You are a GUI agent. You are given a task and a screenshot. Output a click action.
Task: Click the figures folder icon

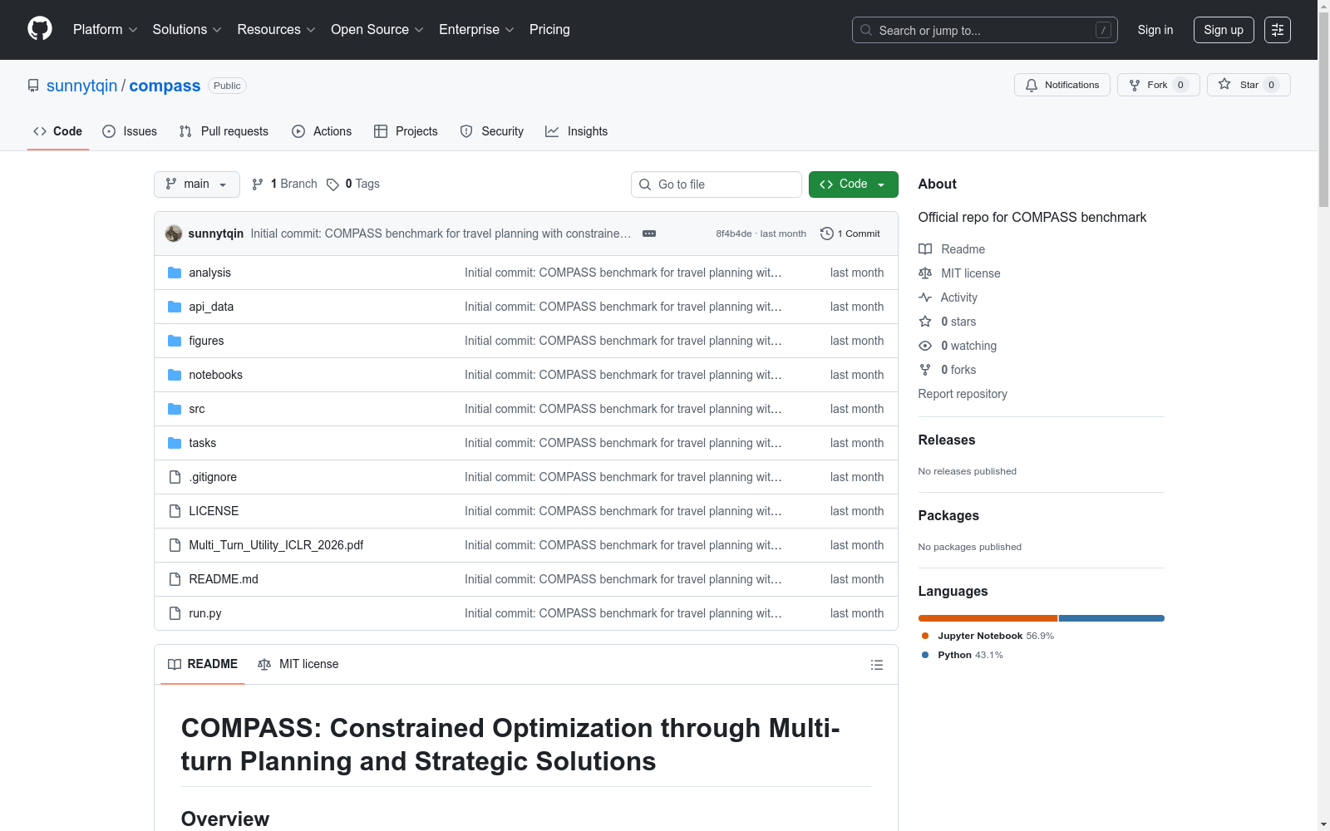[x=175, y=341]
